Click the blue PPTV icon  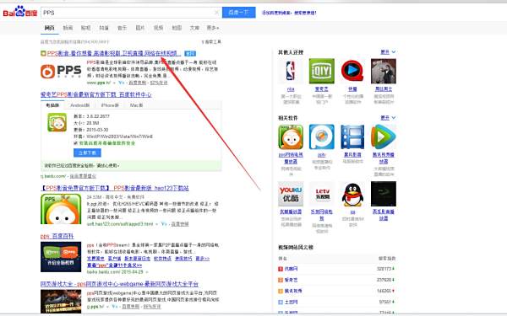(x=322, y=137)
